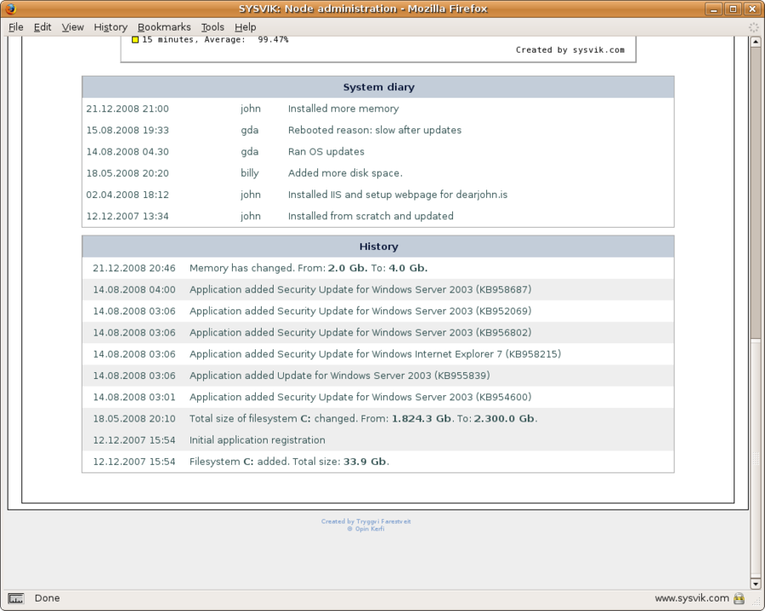Click the Memory has changed history row
This screenshot has width=765, height=611.
click(378, 269)
